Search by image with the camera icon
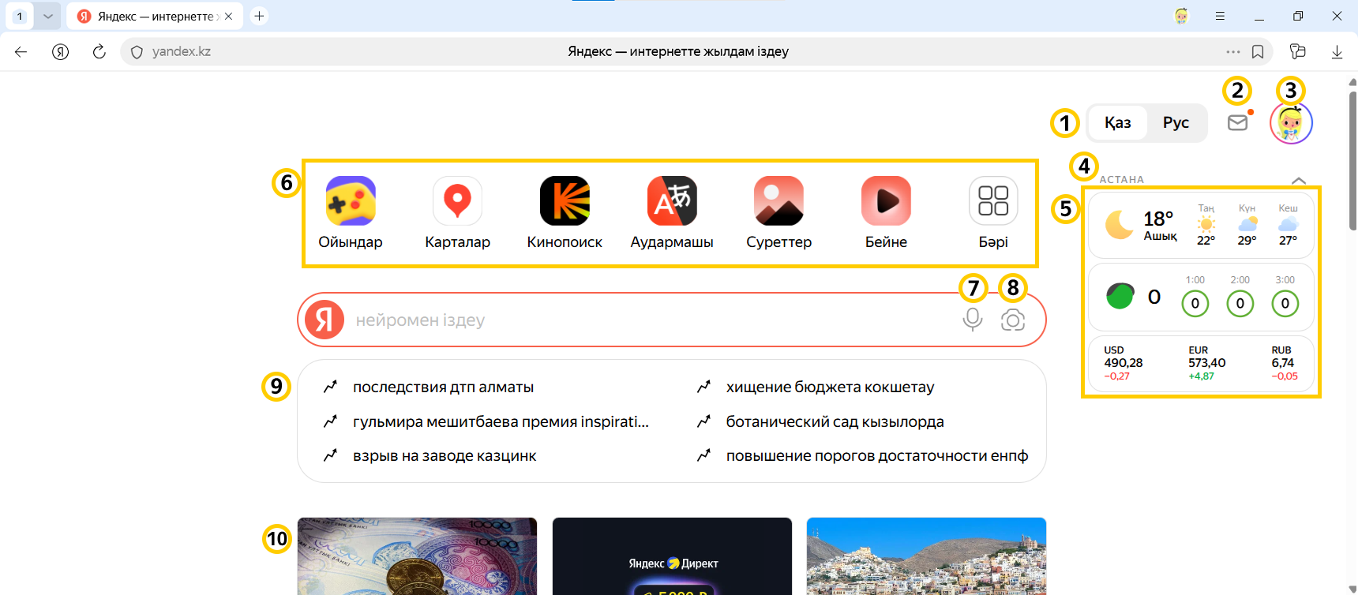The image size is (1358, 595). point(1013,320)
